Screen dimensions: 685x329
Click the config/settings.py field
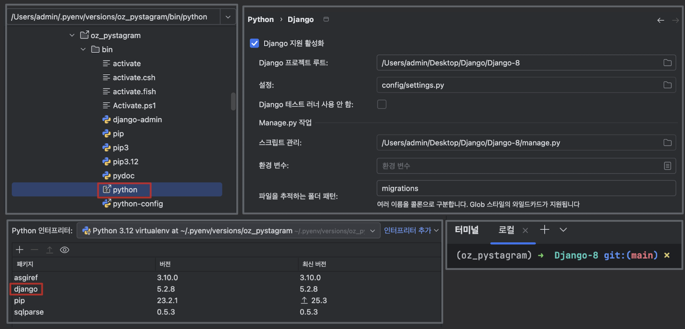[x=526, y=85]
